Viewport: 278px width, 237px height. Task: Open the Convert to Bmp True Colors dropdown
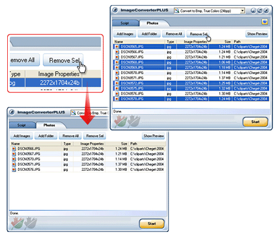(x=242, y=11)
